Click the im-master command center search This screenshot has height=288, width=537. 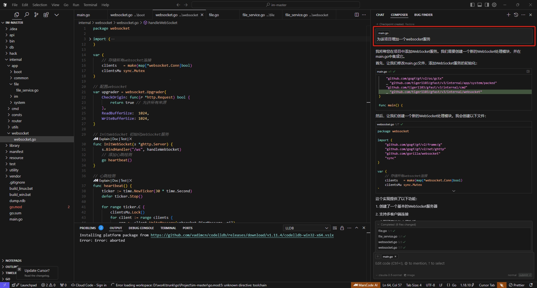[x=276, y=5]
